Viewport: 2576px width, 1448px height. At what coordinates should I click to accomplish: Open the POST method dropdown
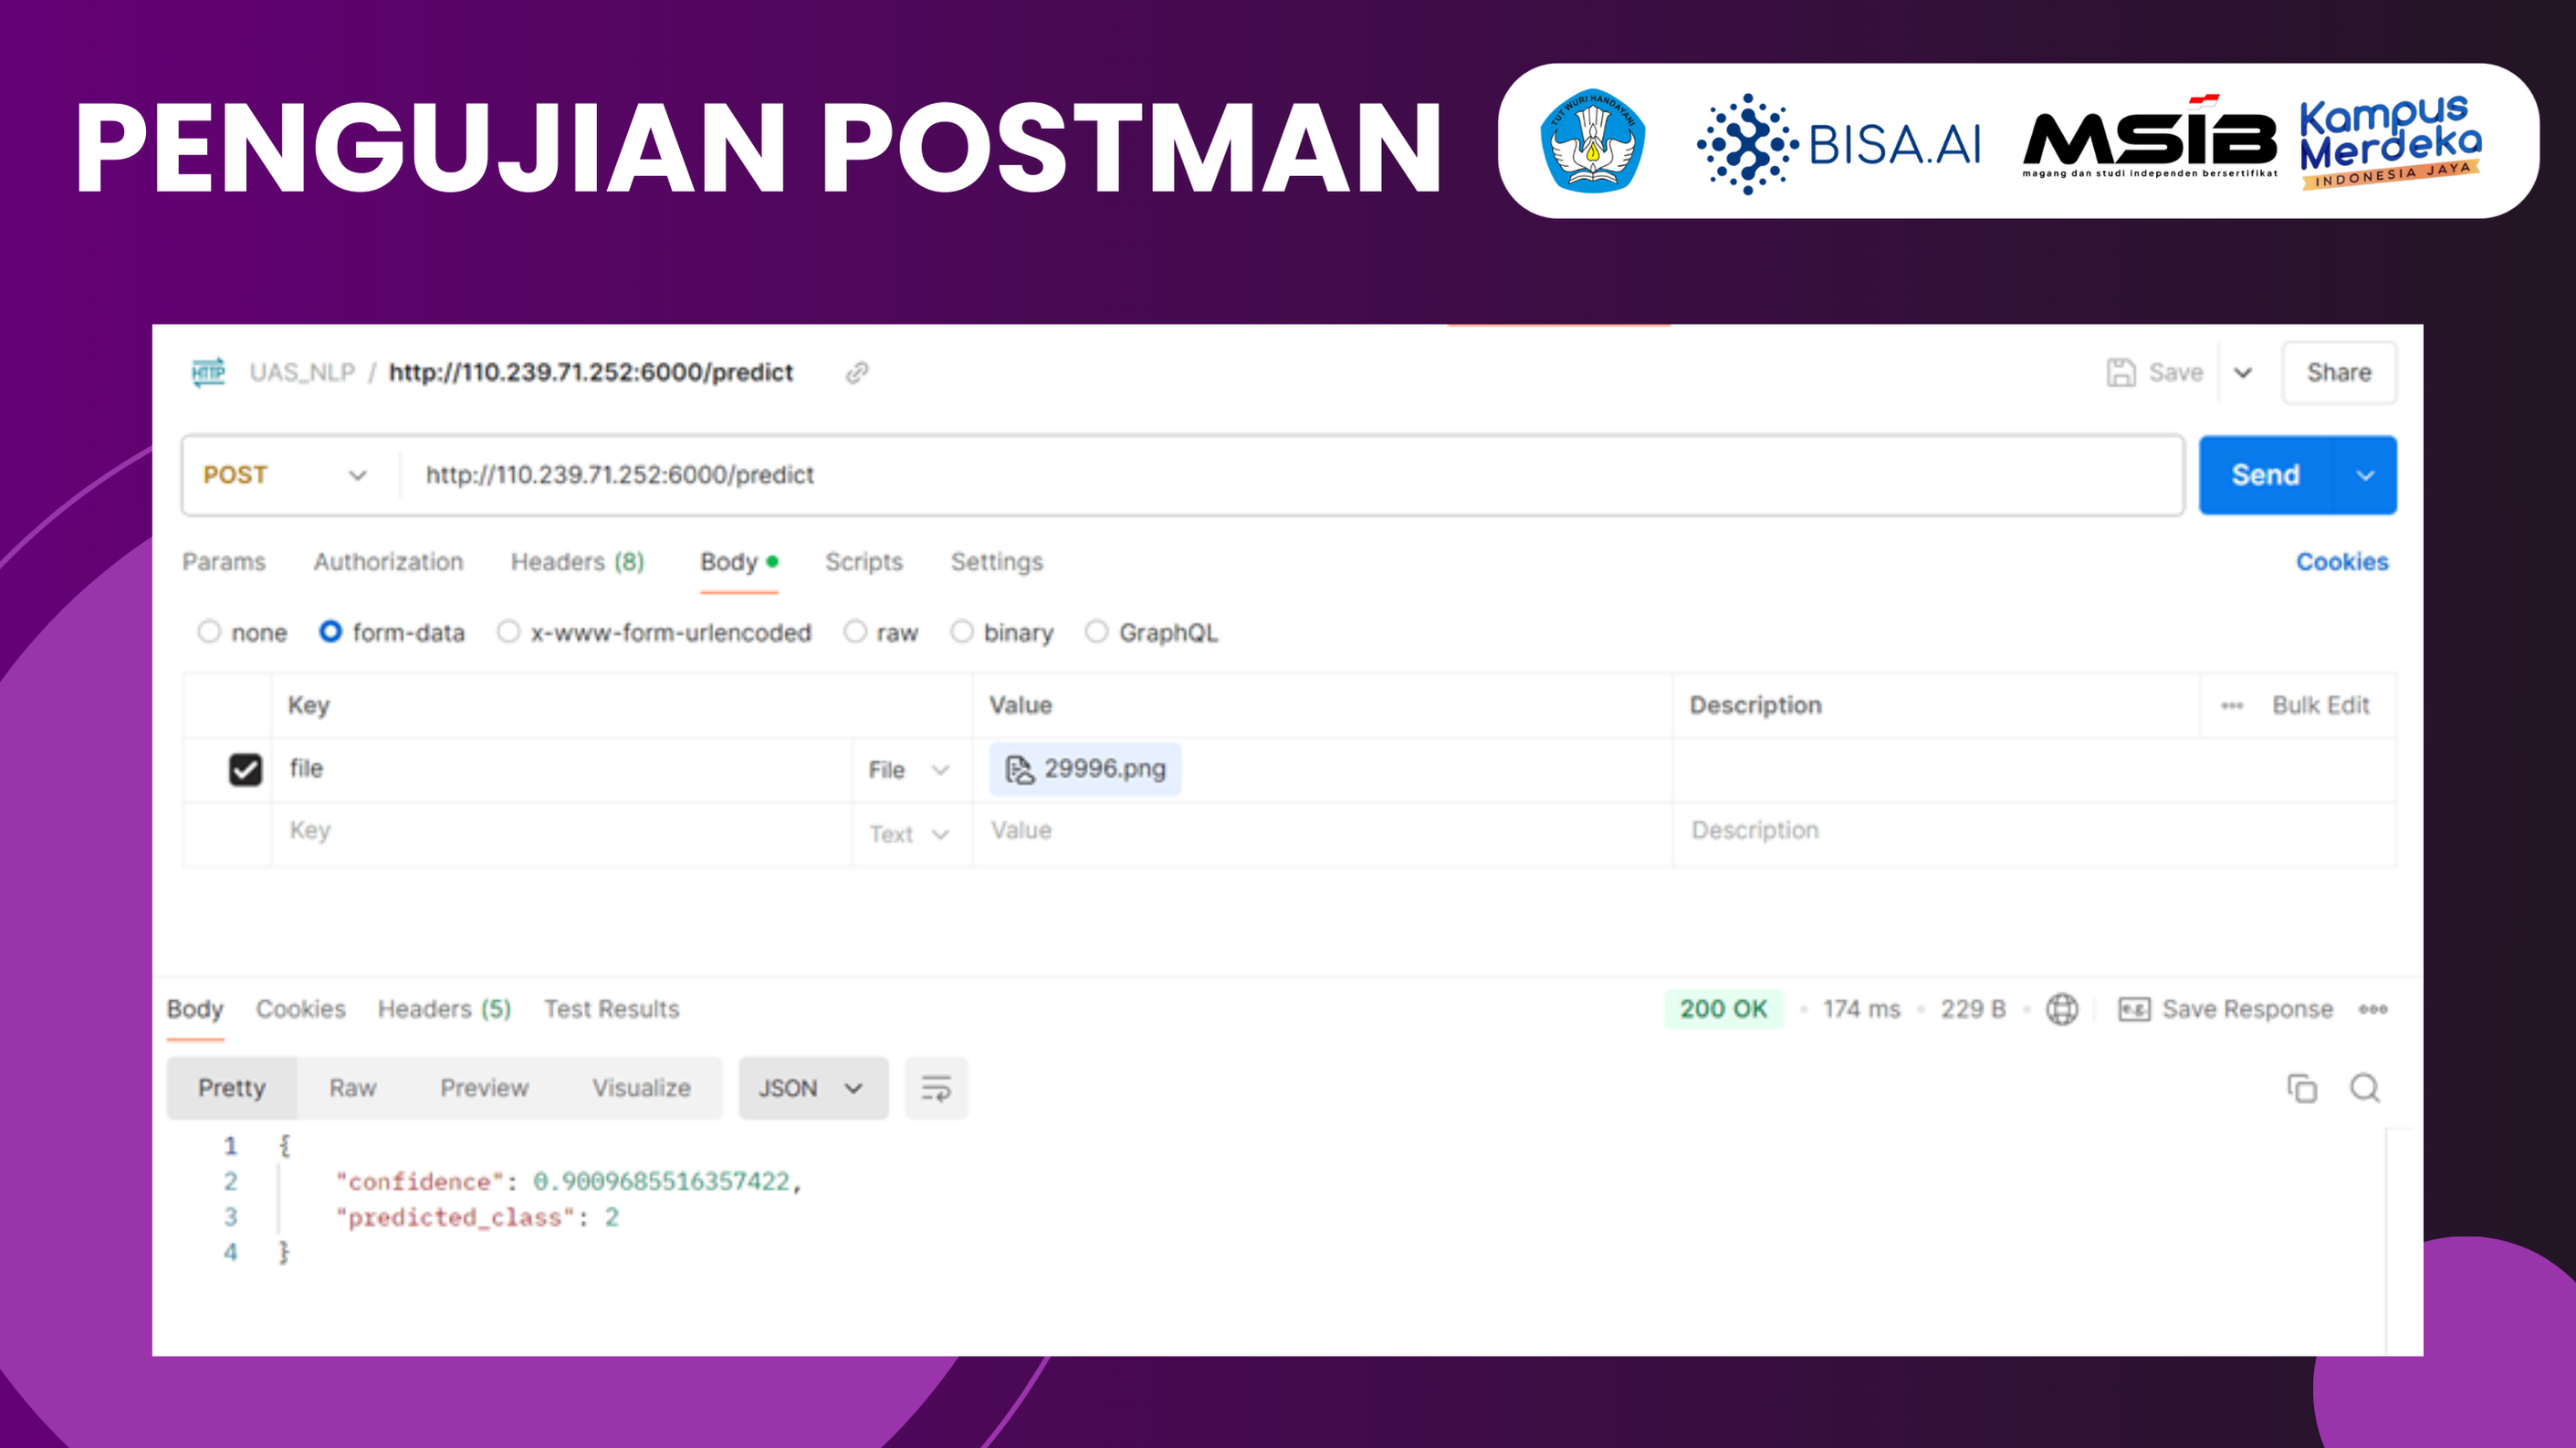tap(286, 474)
